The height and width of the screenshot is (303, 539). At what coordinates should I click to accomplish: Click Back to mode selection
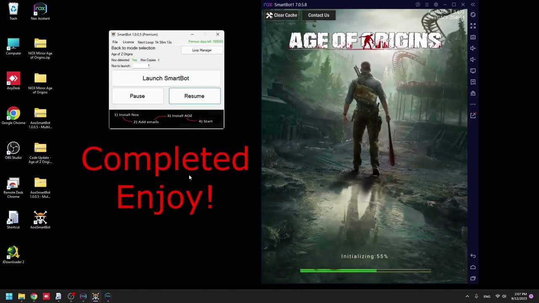[x=133, y=48]
